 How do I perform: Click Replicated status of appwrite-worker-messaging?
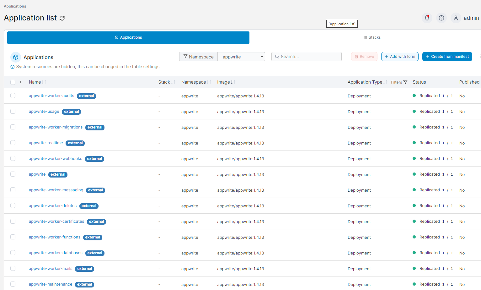click(430, 190)
